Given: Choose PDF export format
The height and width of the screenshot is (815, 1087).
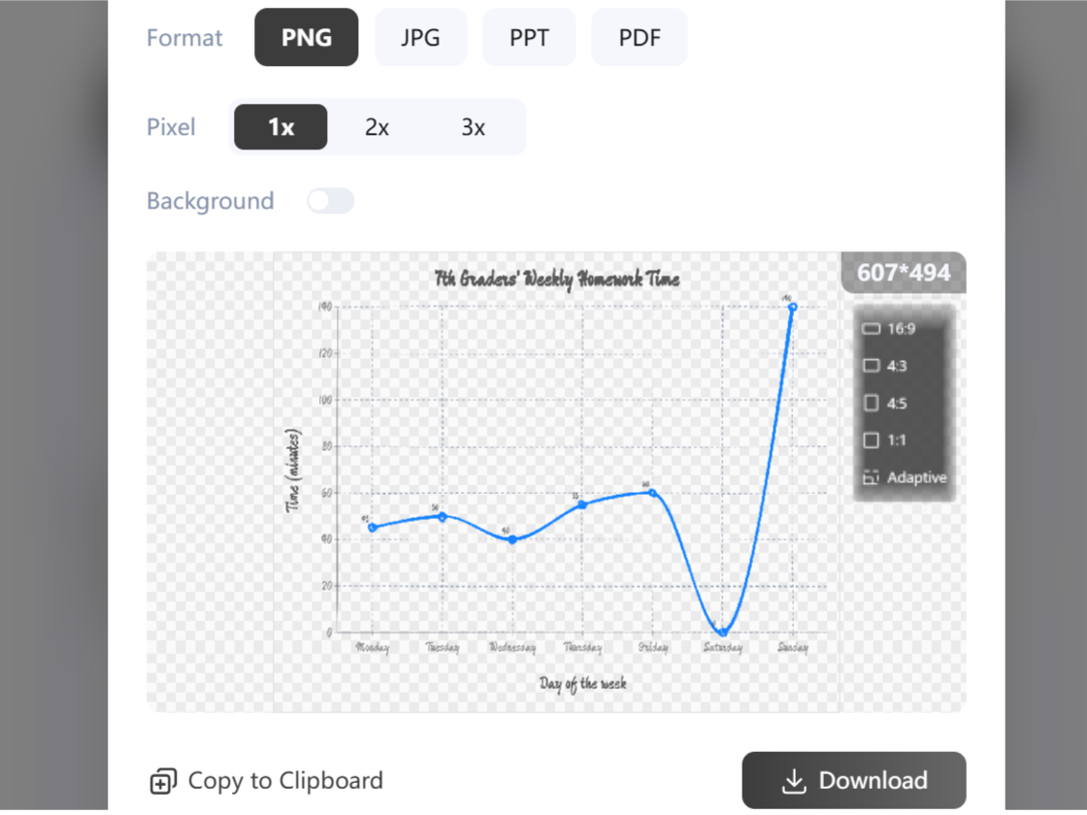Looking at the screenshot, I should tap(640, 38).
